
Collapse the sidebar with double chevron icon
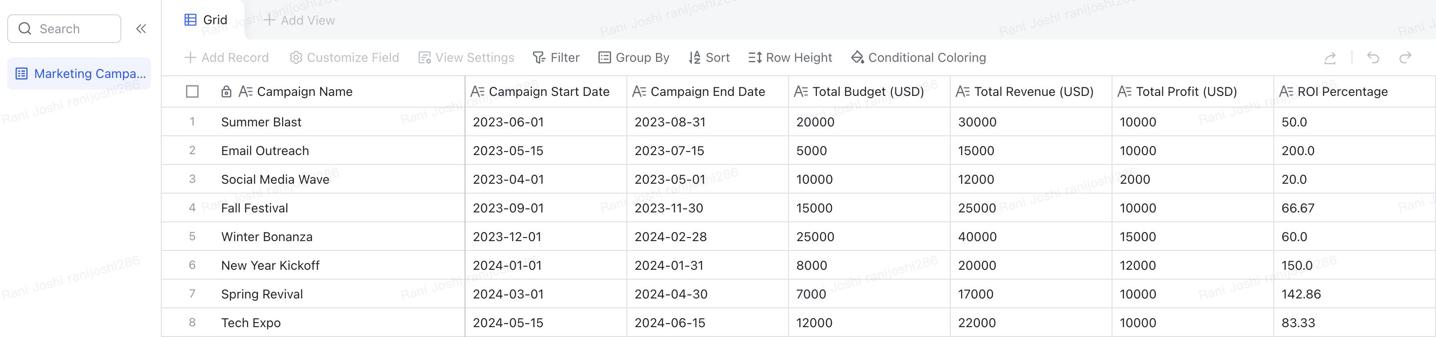click(x=141, y=29)
